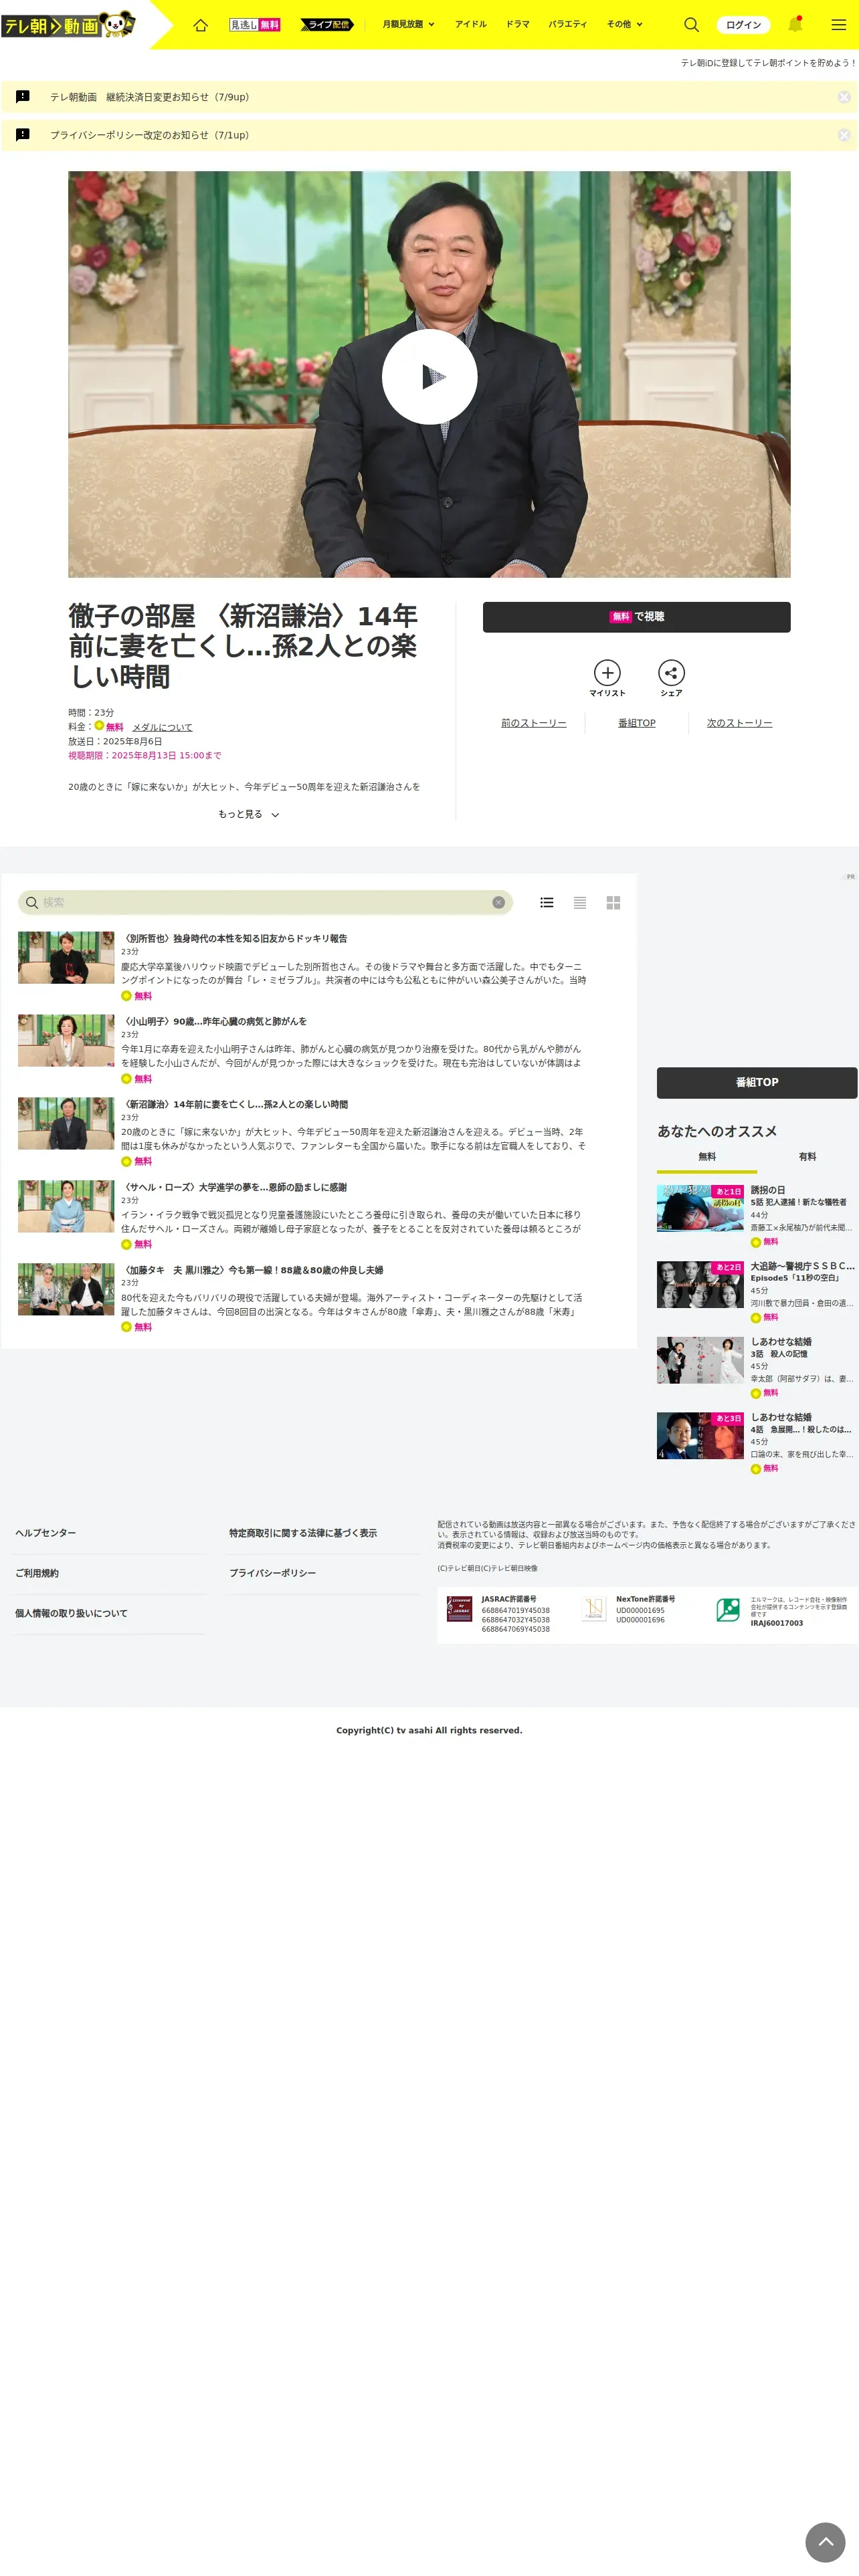Open プライバシーポリシー改定のお知らせ notice
The height and width of the screenshot is (2576, 859).
coord(150,135)
